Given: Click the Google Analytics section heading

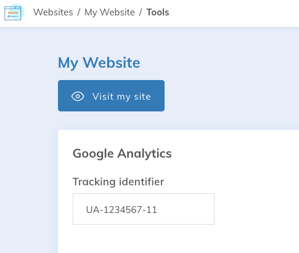Looking at the screenshot, I should coord(122,153).
